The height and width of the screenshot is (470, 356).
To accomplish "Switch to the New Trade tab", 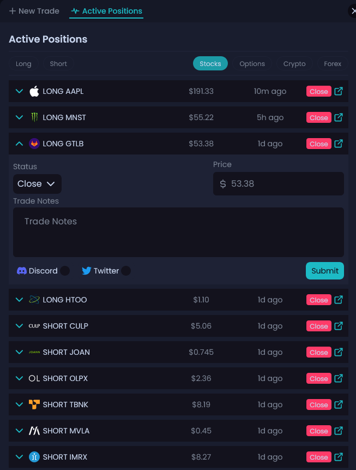I will (34, 10).
